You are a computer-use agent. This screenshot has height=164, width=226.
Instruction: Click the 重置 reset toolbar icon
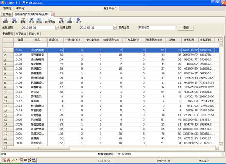coord(61,20)
